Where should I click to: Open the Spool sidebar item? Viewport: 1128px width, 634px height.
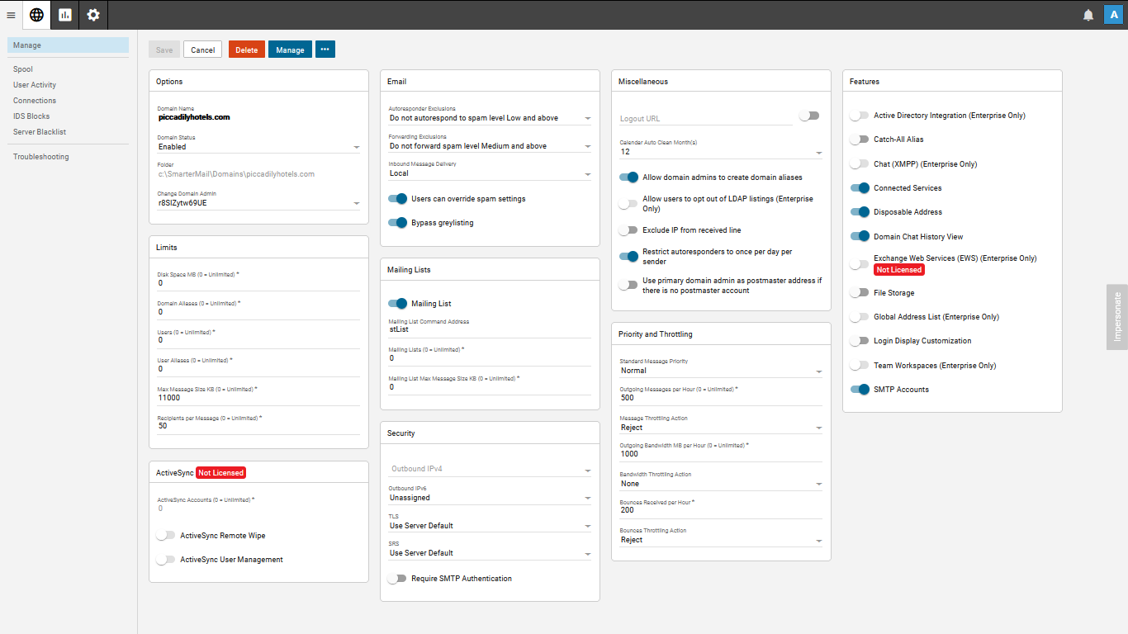click(23, 69)
